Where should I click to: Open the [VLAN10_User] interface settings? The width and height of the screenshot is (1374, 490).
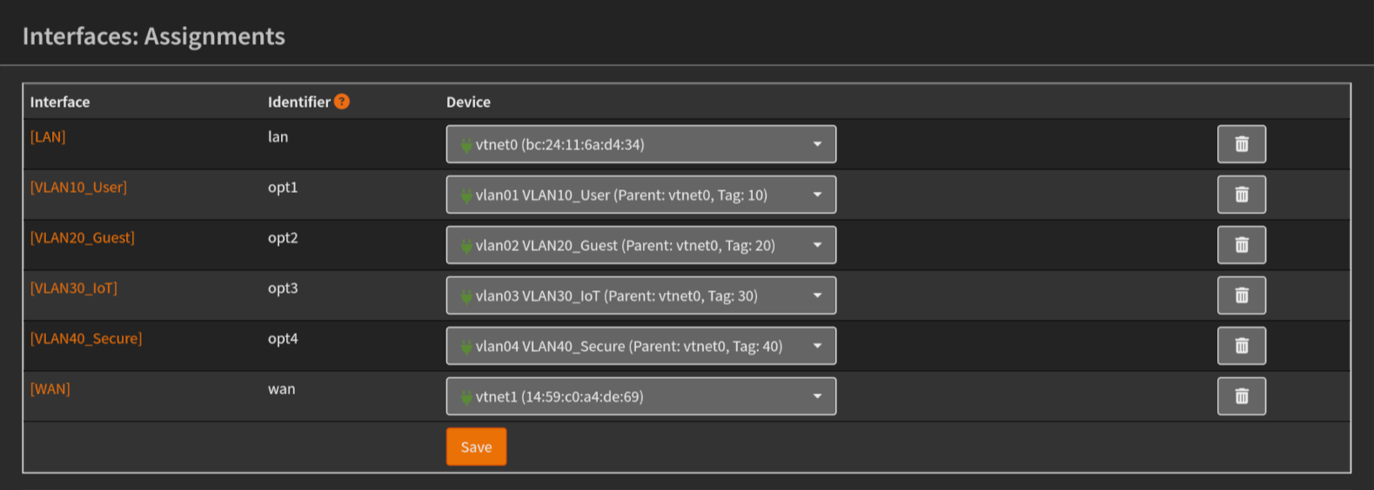(78, 187)
